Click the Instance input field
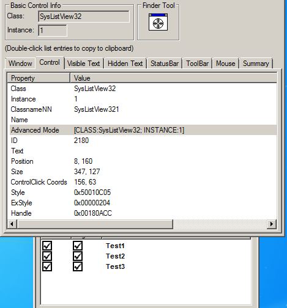Image resolution: width=287 pixels, height=308 pixels. coord(53,31)
